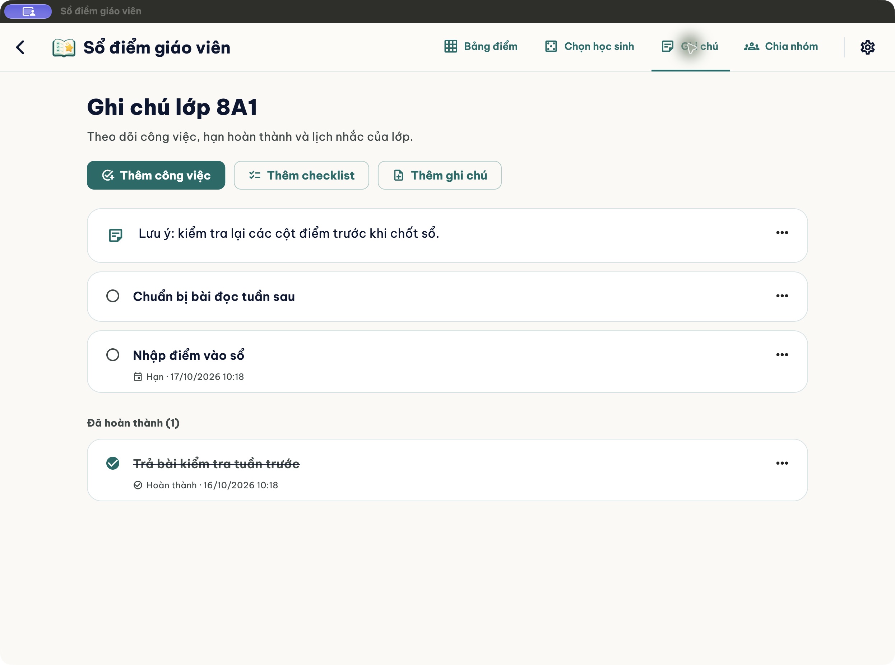This screenshot has width=895, height=665.
Task: Click 'Hoàn thành · 16/10/2026 10:18' text
Action: [x=212, y=485]
